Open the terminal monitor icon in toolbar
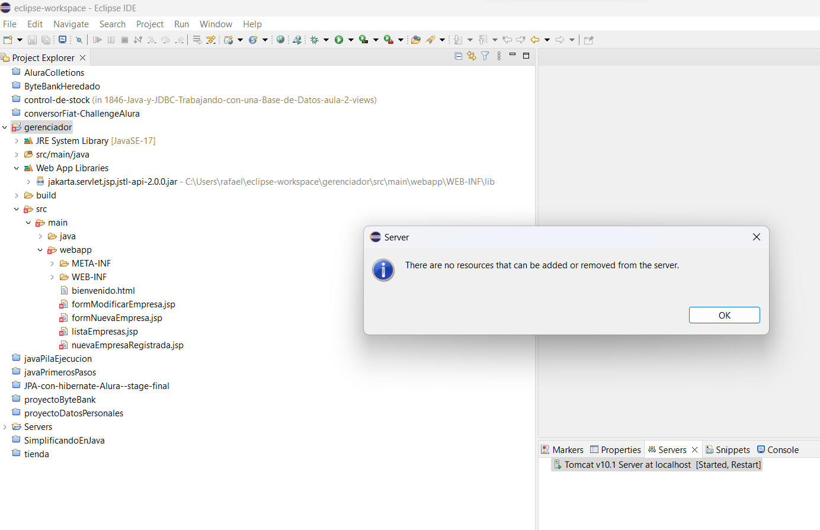The height and width of the screenshot is (530, 820). coord(62,40)
